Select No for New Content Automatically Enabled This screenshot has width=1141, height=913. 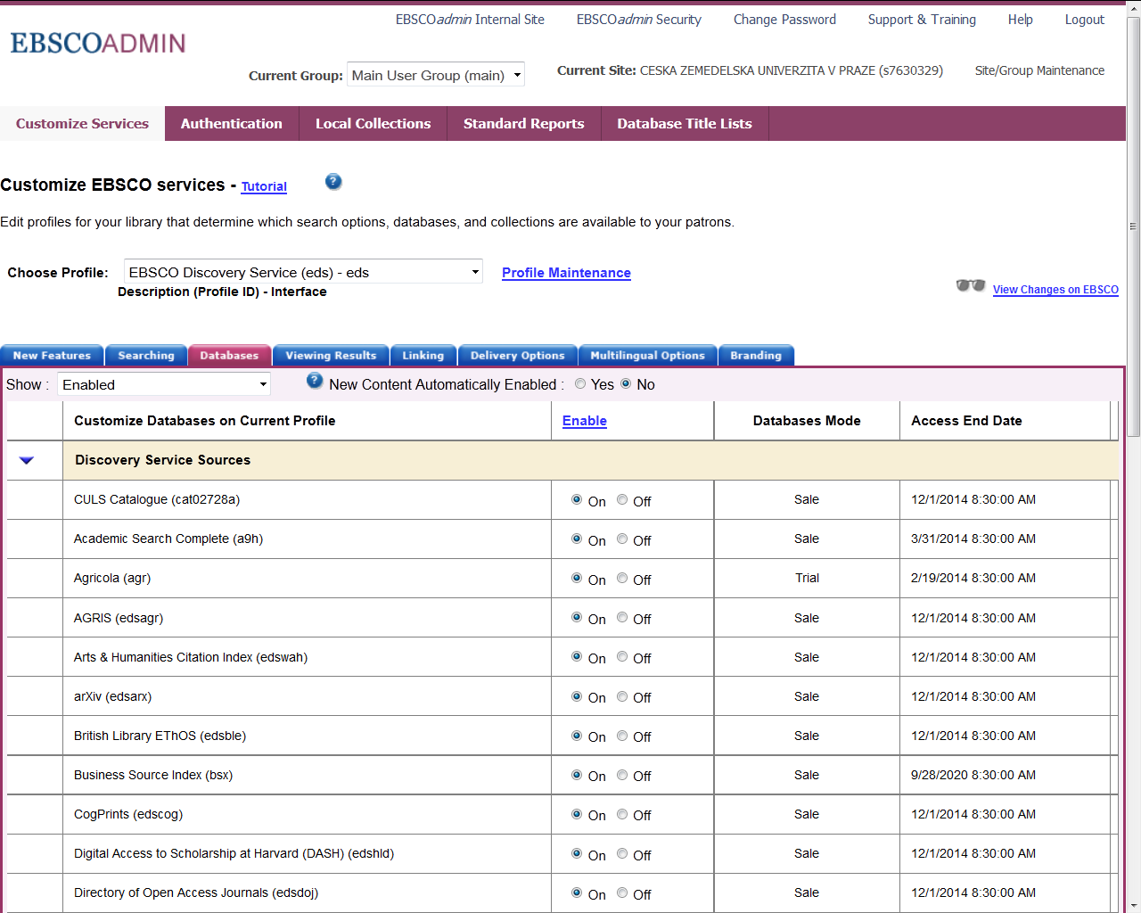626,383
